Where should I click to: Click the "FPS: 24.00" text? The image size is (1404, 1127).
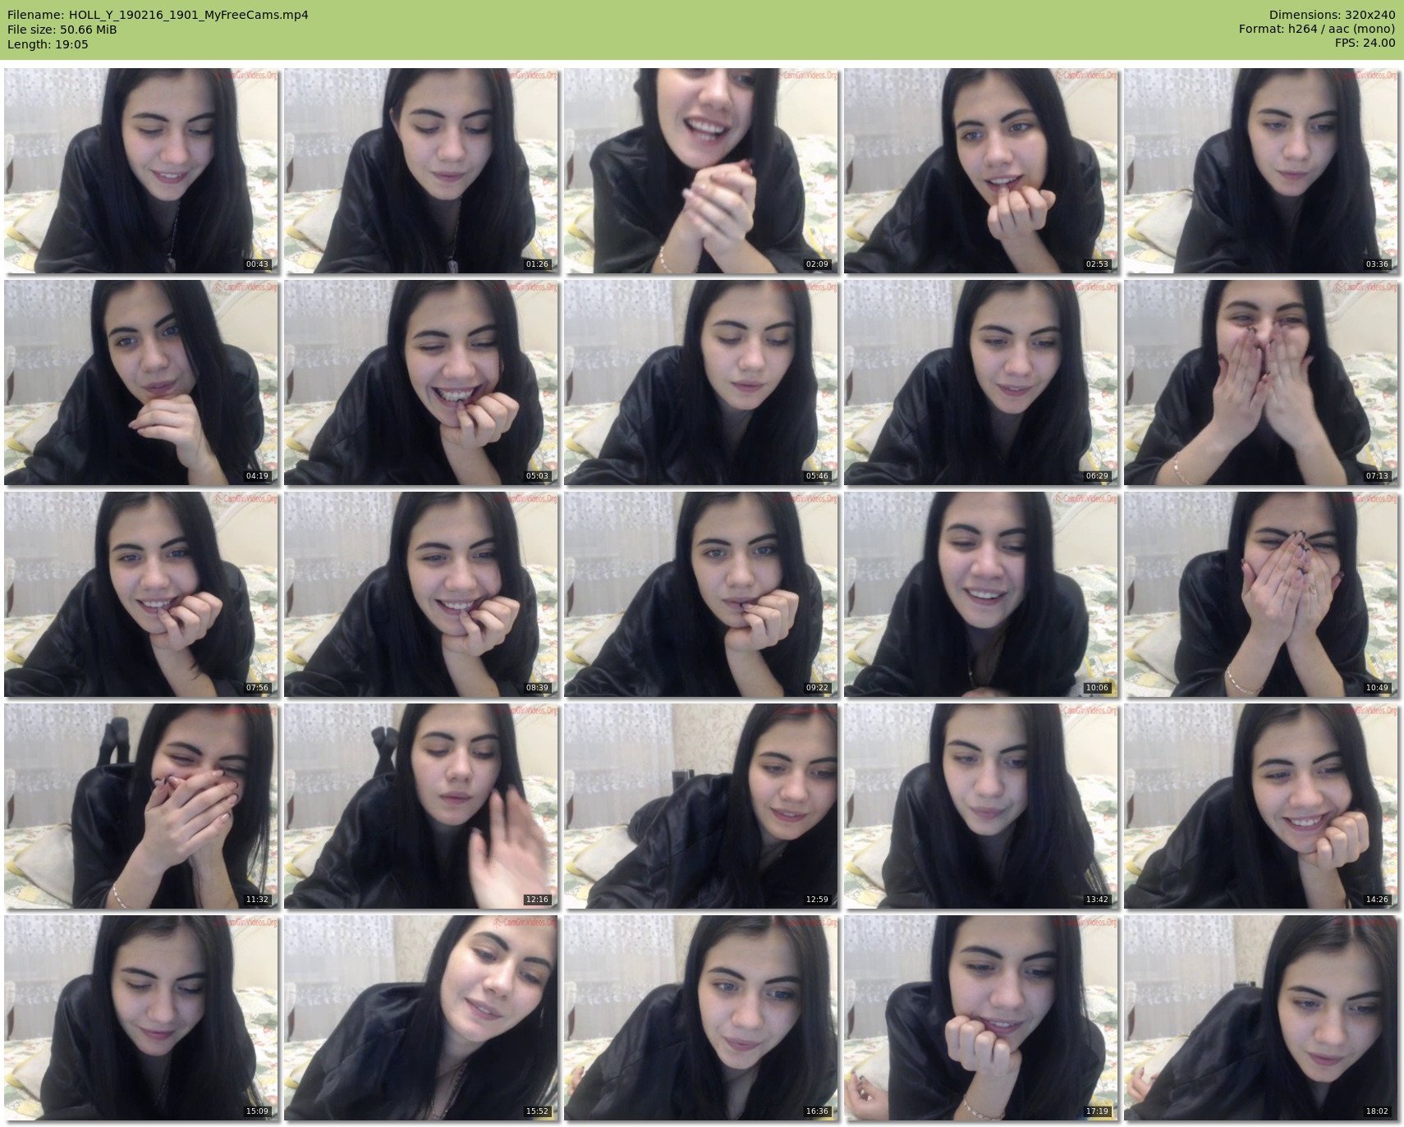[1365, 44]
